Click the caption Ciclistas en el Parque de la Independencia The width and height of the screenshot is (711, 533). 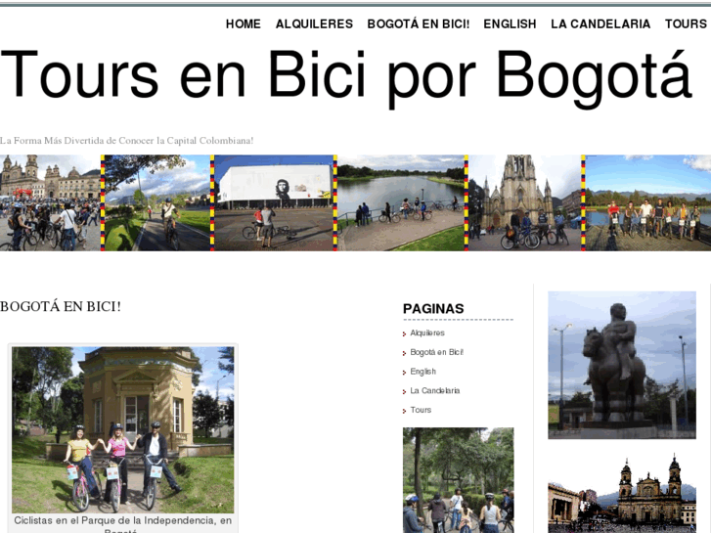coord(123,525)
